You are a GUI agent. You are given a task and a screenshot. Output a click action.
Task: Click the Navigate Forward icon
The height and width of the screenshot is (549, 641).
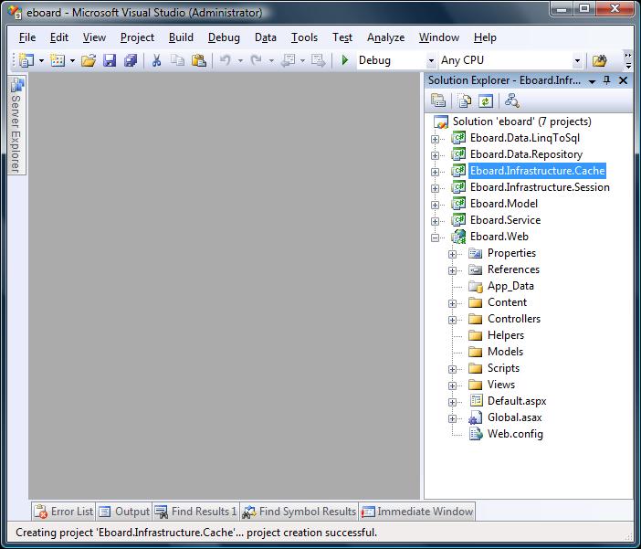318,60
